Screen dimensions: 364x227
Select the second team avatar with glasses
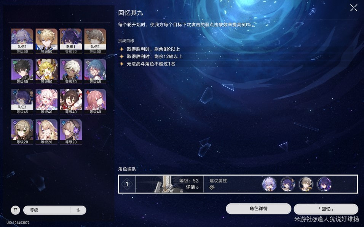pos(287,184)
